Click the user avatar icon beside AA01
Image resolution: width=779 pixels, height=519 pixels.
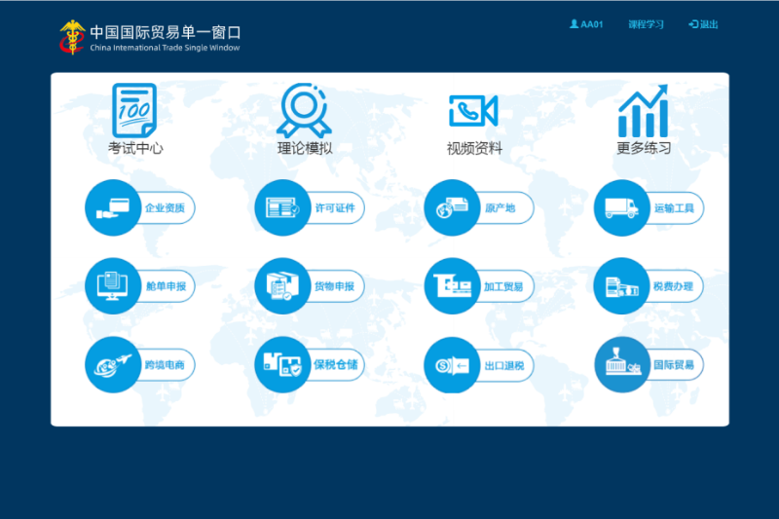pyautogui.click(x=574, y=23)
